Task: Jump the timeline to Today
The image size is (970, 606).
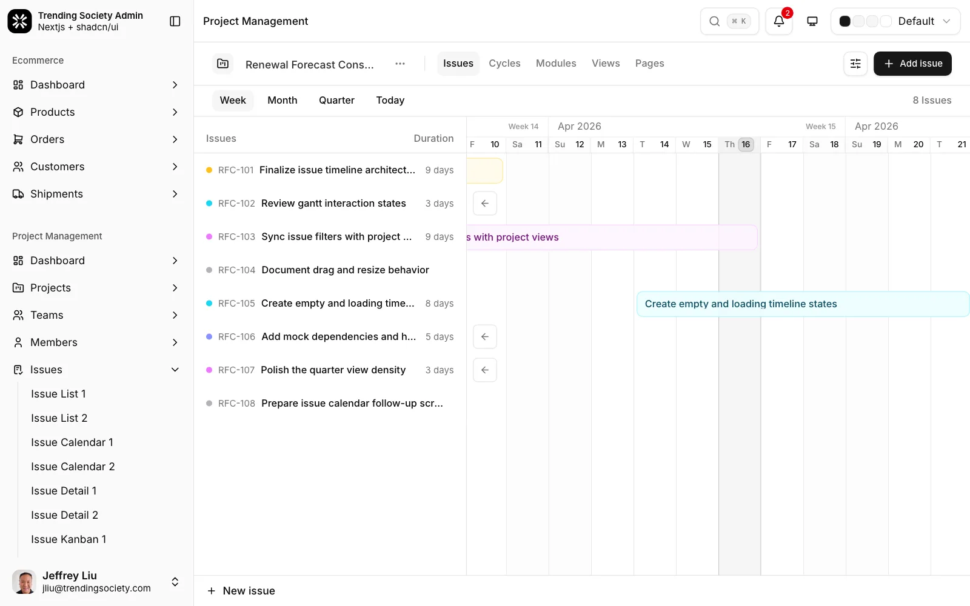Action: [390, 101]
